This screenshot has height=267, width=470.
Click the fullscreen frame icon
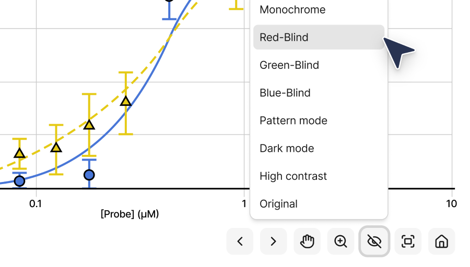[408, 241]
